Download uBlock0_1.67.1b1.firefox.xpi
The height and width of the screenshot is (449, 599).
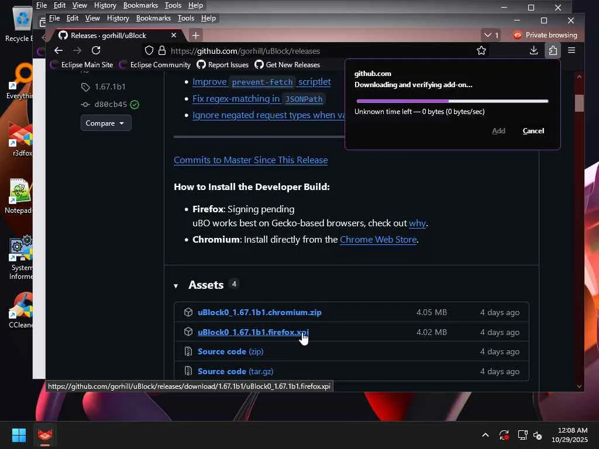253,332
